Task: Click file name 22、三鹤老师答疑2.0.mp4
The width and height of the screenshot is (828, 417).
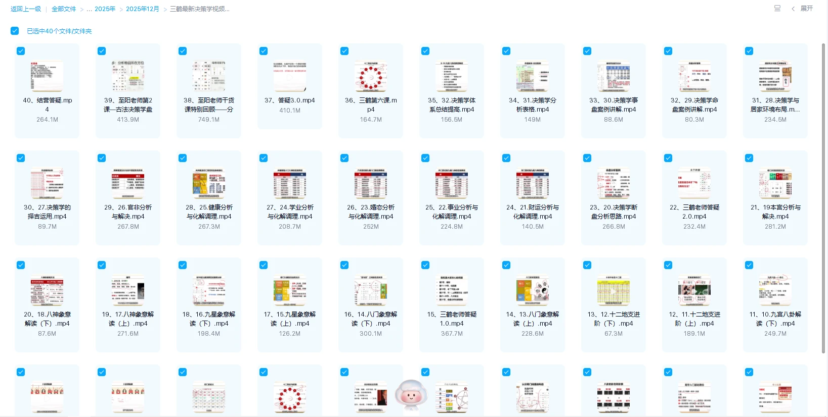Action: (694, 212)
